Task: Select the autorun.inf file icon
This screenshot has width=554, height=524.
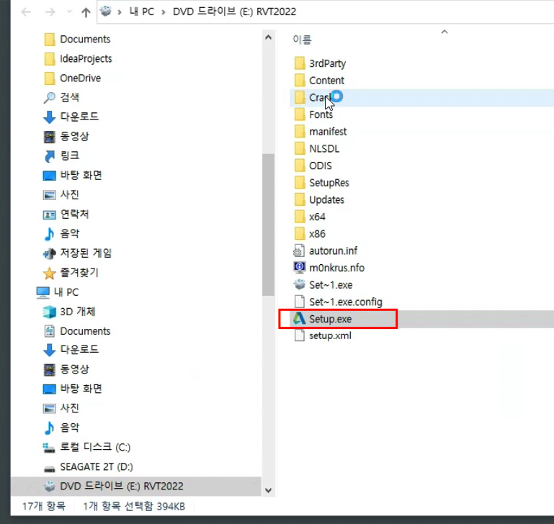Action: pyautogui.click(x=299, y=250)
